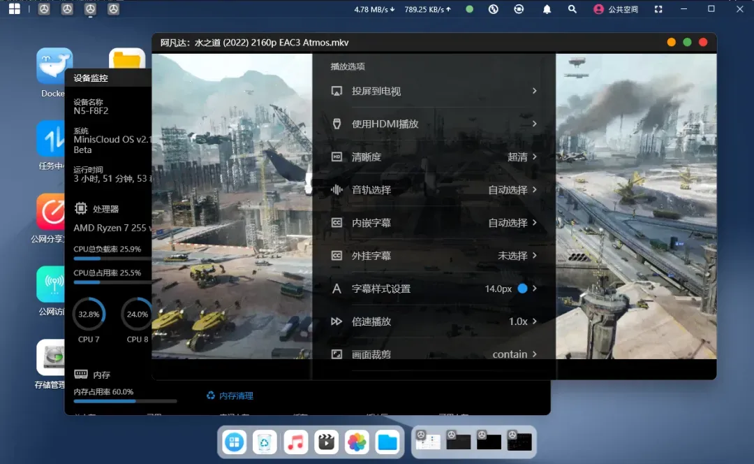754x464 pixels.
Task: Expand the 倍速播放 speed option
Action: click(x=434, y=321)
